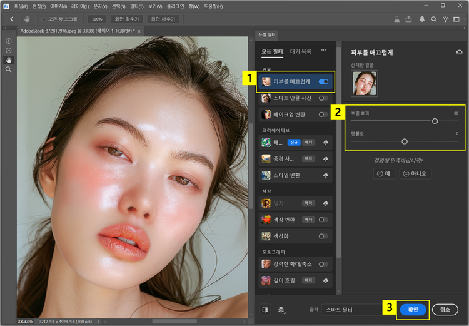Click the 화면 채우기 button

pos(163,19)
